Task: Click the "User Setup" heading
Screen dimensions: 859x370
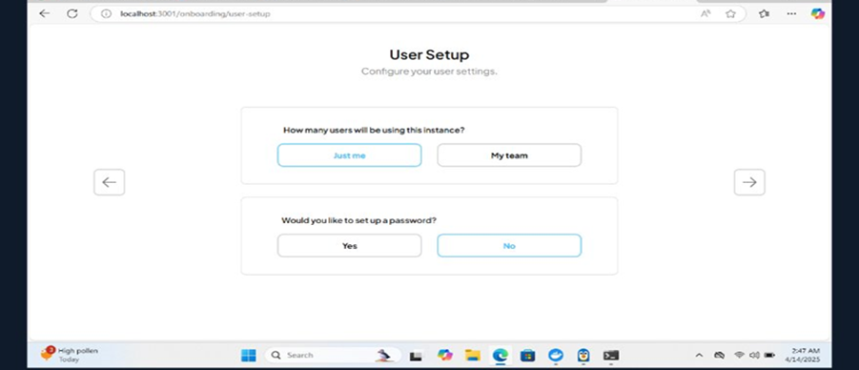Action: click(429, 54)
